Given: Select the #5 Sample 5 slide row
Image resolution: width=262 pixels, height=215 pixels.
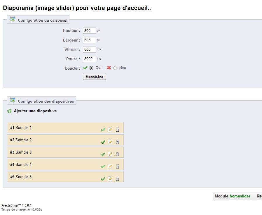Looking at the screenshot, I should click(65, 177).
